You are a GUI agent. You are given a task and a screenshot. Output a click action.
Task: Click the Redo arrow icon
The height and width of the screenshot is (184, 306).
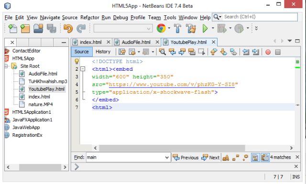81,29
